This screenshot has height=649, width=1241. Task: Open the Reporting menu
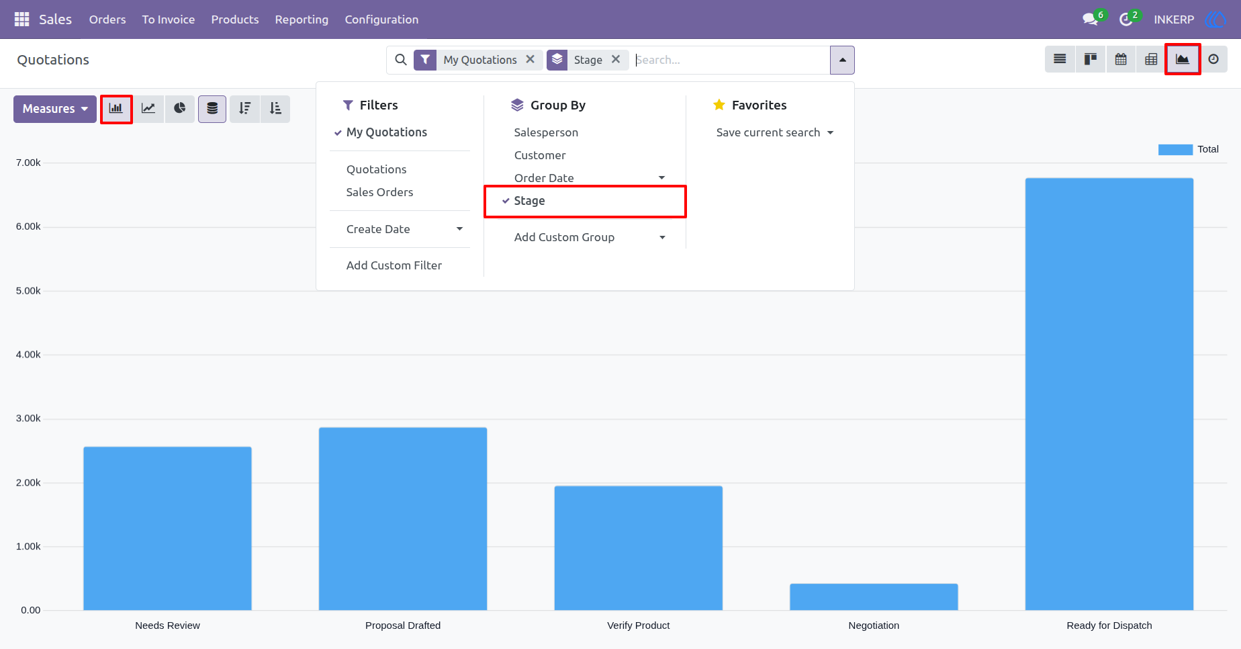(x=302, y=19)
